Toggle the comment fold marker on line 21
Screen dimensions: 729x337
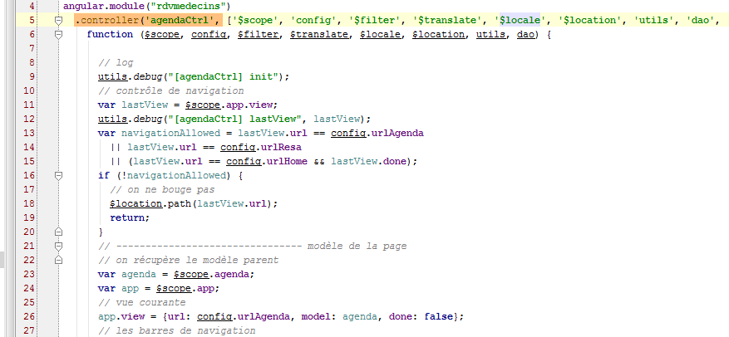[x=59, y=246]
